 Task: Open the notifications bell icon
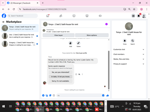click(139, 16)
